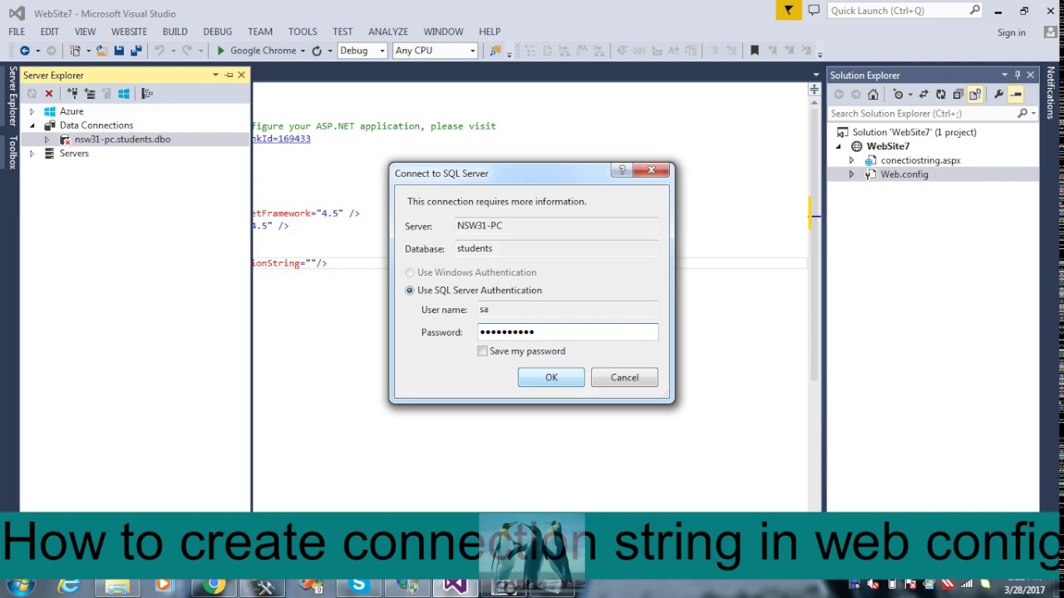Click the Sign in link
Image resolution: width=1064 pixels, height=598 pixels.
(x=1012, y=32)
